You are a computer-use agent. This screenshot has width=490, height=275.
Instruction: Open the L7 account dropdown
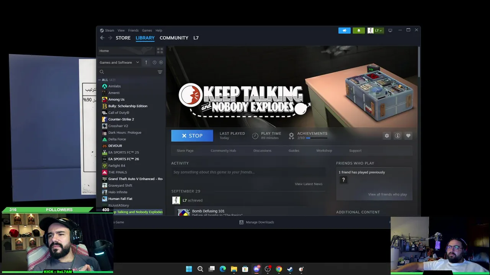[375, 31]
